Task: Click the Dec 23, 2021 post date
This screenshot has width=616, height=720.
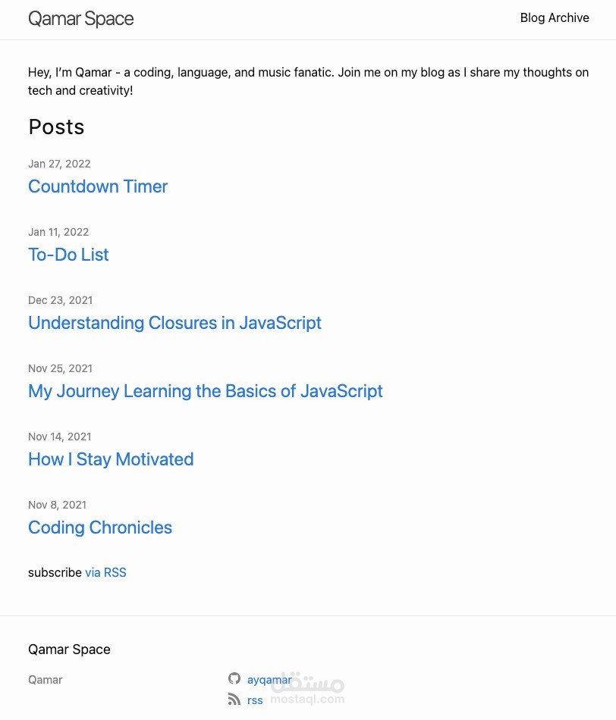Action: tap(60, 300)
